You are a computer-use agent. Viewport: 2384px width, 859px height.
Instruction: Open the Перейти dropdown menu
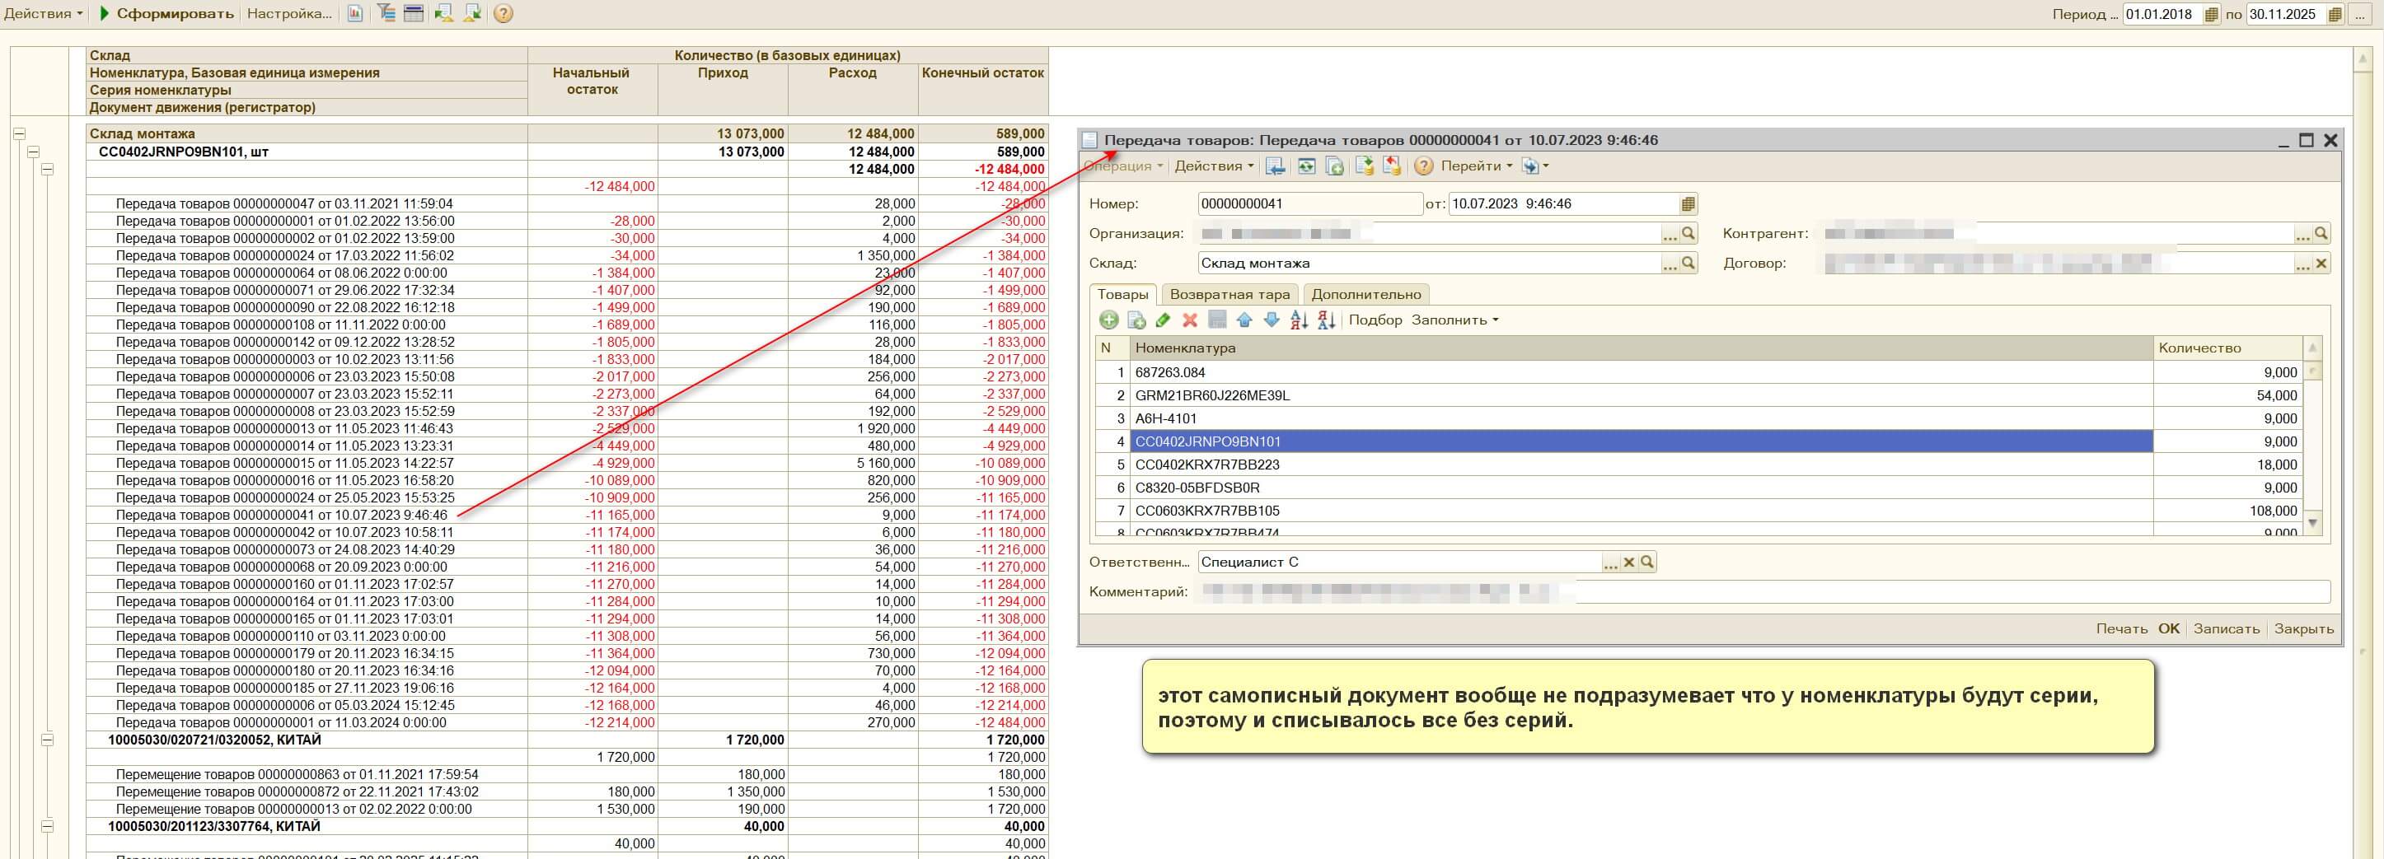click(x=1475, y=166)
